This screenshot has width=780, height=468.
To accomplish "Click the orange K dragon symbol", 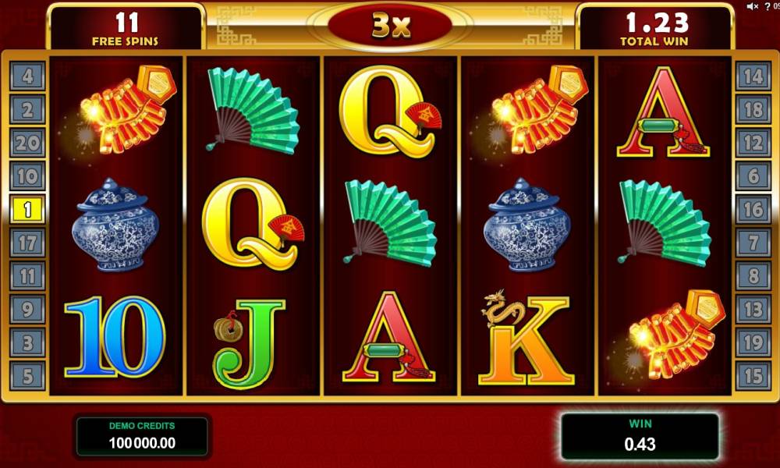I will [x=526, y=338].
